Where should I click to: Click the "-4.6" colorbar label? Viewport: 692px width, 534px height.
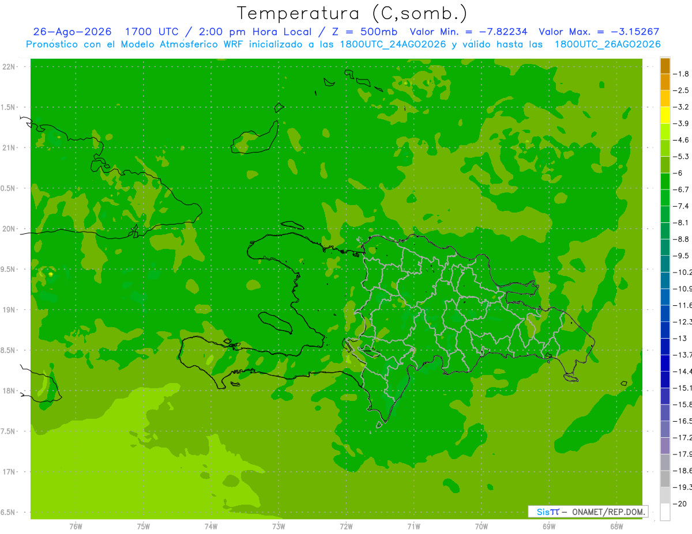680,140
